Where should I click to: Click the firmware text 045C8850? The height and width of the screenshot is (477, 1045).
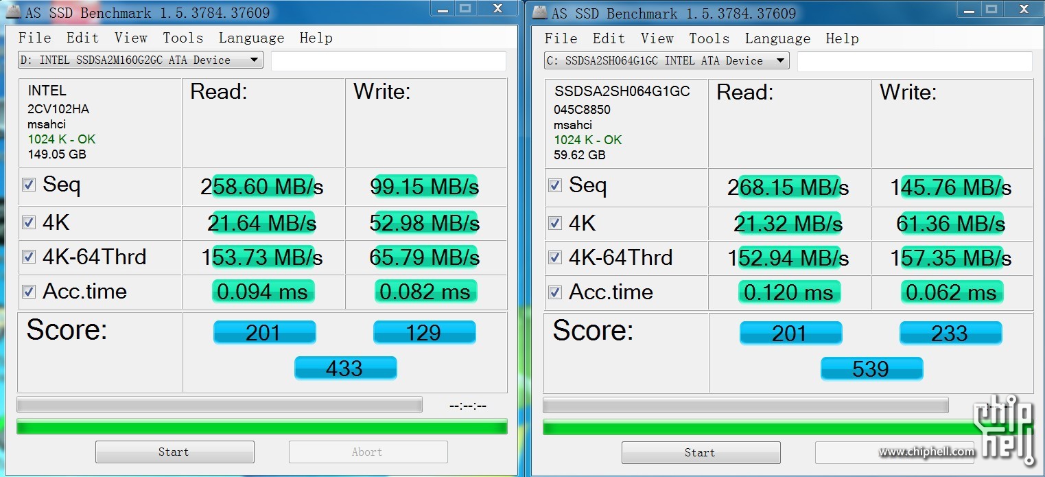(582, 109)
